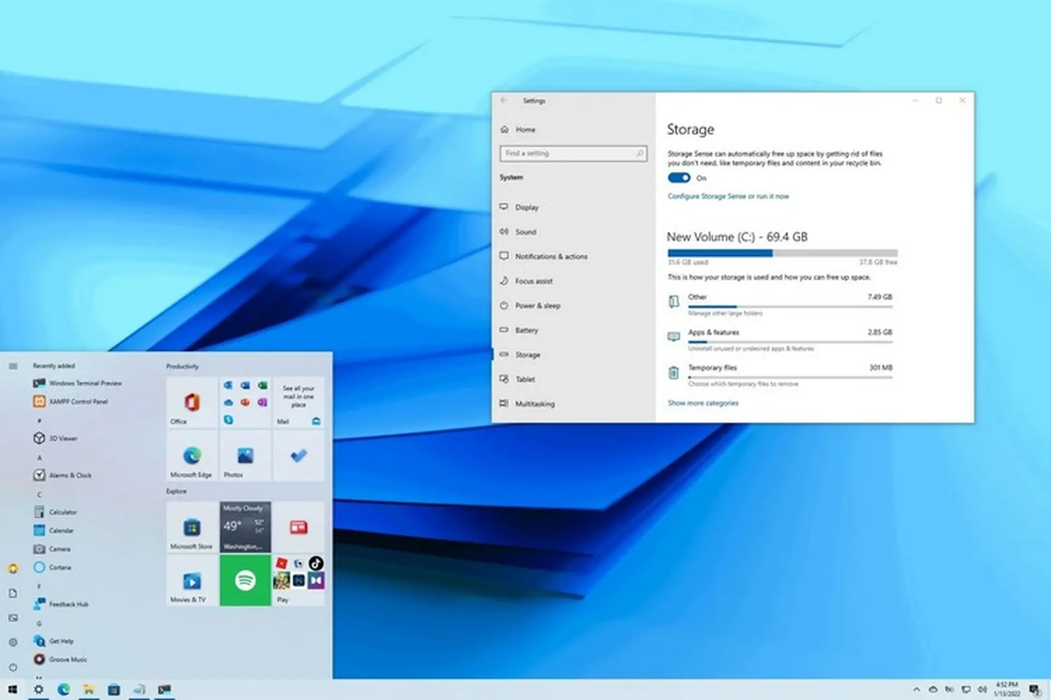Open Configure Storage Sense or run it now
Viewport: 1051px width, 700px height.
(728, 196)
